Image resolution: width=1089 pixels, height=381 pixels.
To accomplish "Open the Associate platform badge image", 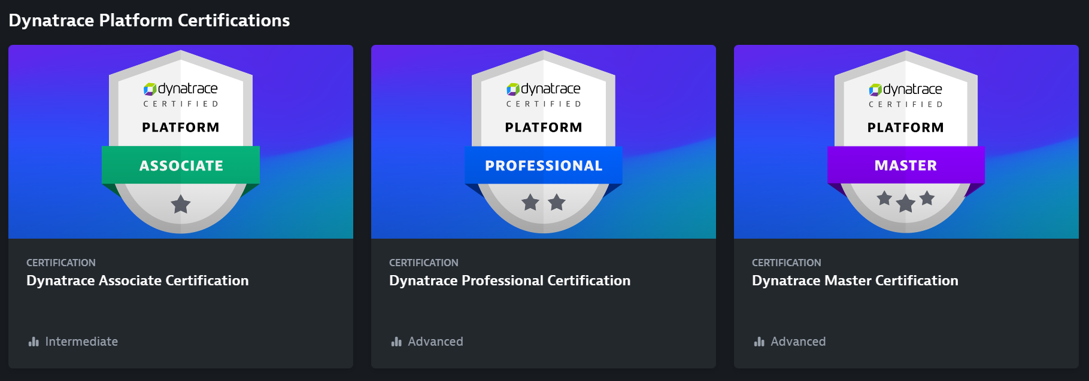I will point(181,142).
